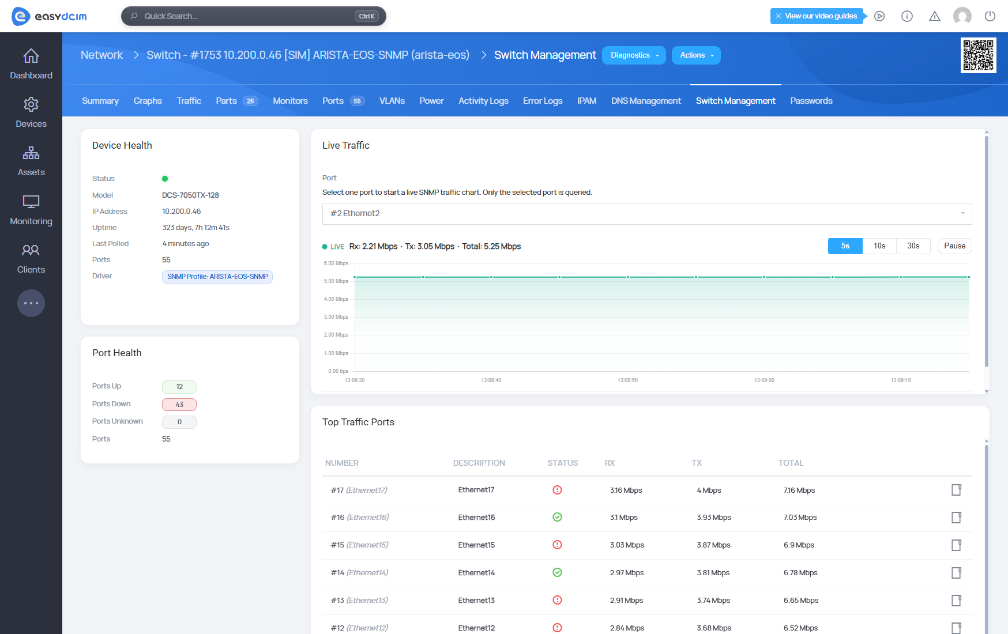Open details icon for port #16 row
The height and width of the screenshot is (634, 1008).
(956, 518)
